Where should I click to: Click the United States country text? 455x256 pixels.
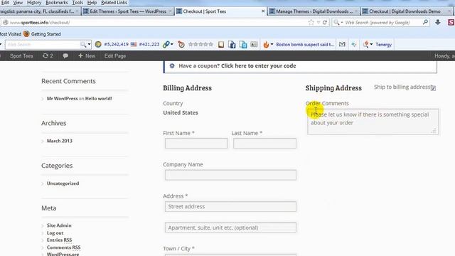tap(181, 112)
